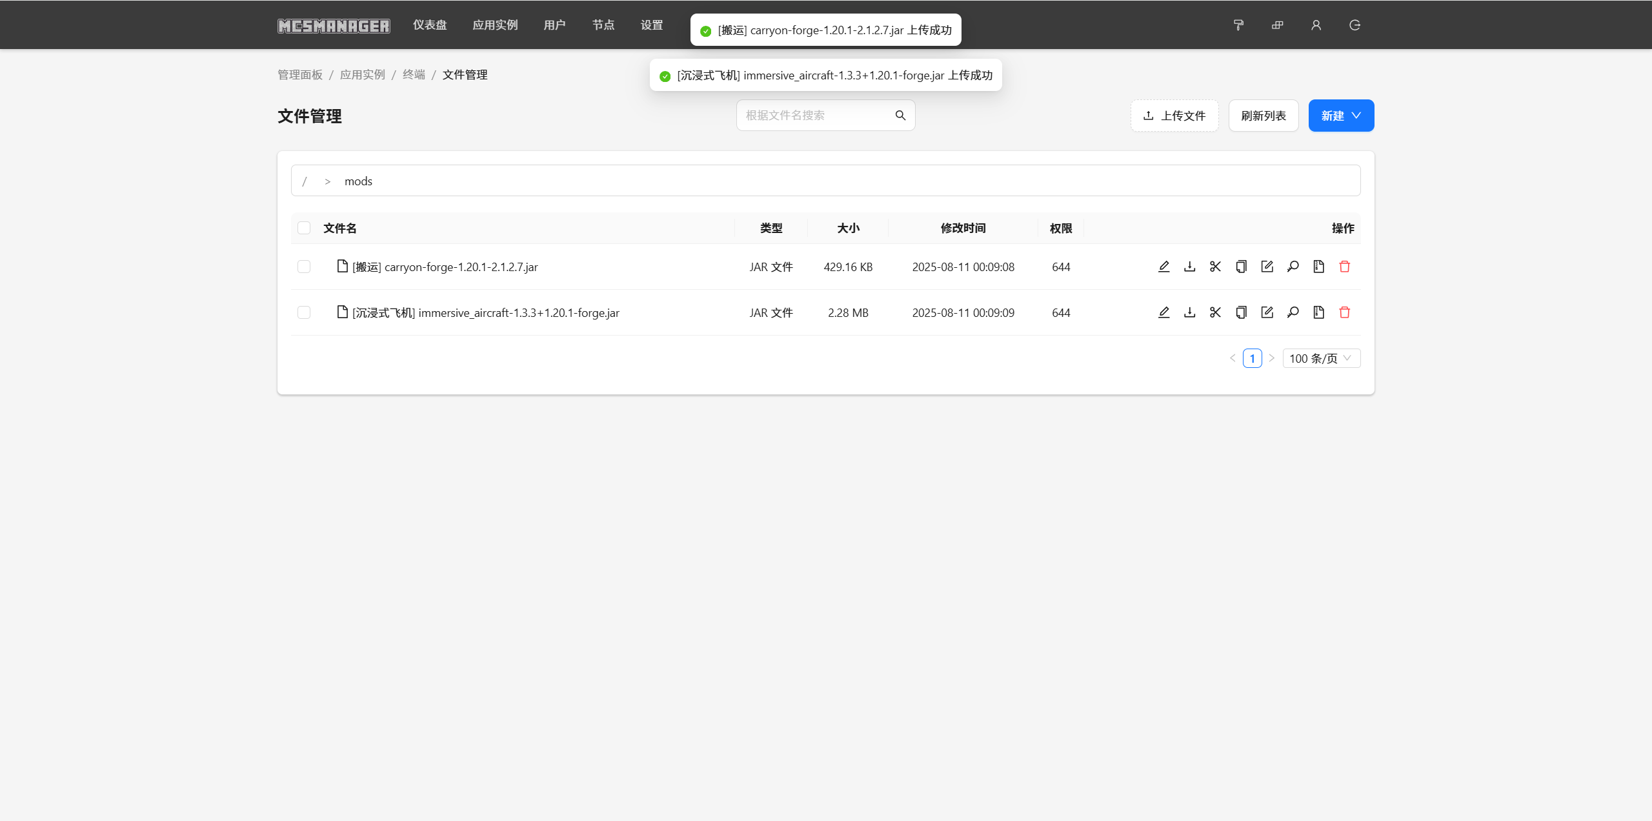Download the carryon-forge jar file

point(1189,267)
